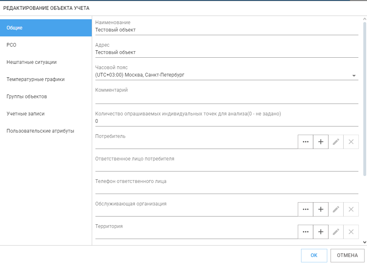
Task: Clear consumer with Потребитель X icon
Action: [x=351, y=142]
